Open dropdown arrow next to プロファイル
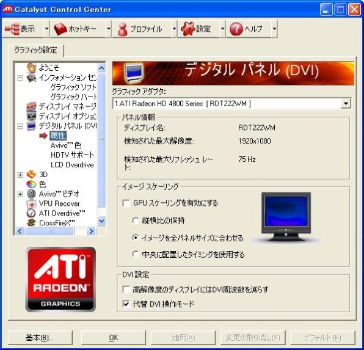 pyautogui.click(x=174, y=29)
